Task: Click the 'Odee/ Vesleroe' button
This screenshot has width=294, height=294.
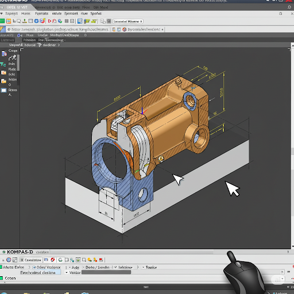Action: [x=47, y=267]
